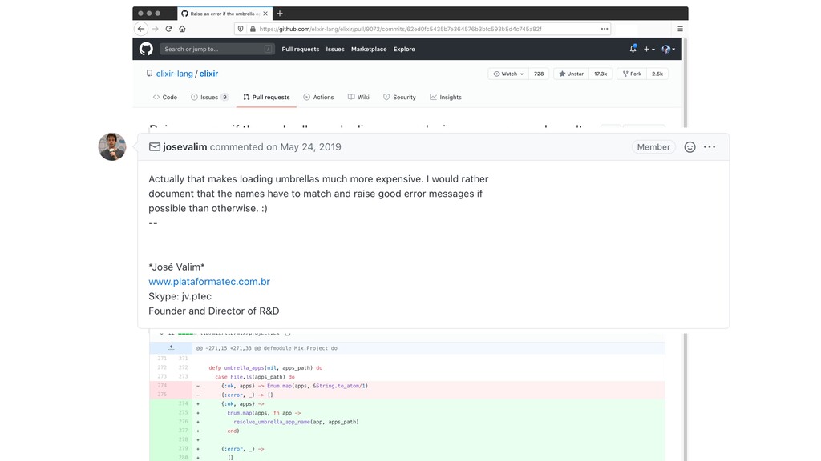Click the GitHub logo icon
821x461 pixels.
146,49
